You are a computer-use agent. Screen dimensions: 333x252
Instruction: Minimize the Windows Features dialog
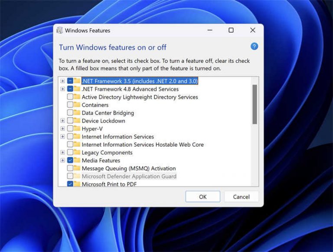coord(210,30)
